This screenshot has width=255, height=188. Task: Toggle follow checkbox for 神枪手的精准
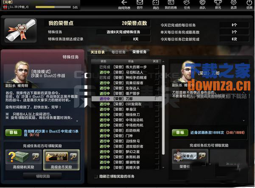click(157, 78)
